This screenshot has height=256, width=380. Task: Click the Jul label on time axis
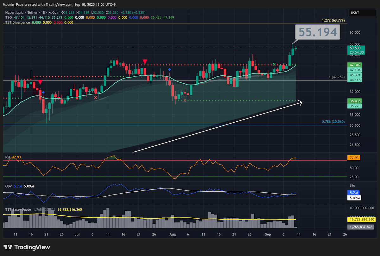click(77, 234)
